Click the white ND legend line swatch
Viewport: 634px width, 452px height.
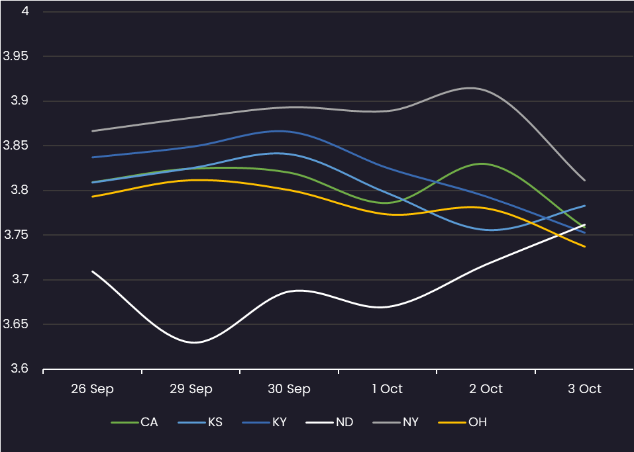(x=320, y=422)
